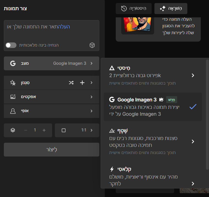
Task: Click the effects image icon
Action: [13, 97]
